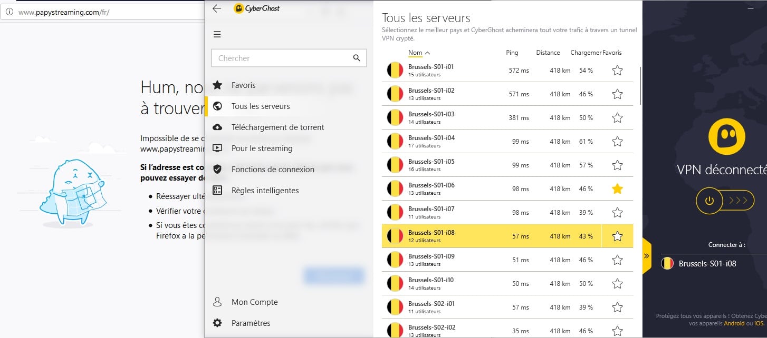Image resolution: width=767 pixels, height=338 pixels.
Task: Collapse server panel with yellow chevron tab
Action: [646, 256]
